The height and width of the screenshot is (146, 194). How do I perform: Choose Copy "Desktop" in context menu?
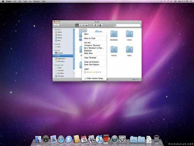tap(94, 57)
